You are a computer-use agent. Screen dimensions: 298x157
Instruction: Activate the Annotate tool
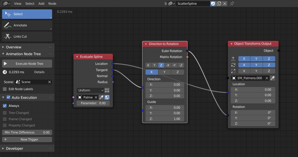[x=27, y=25]
